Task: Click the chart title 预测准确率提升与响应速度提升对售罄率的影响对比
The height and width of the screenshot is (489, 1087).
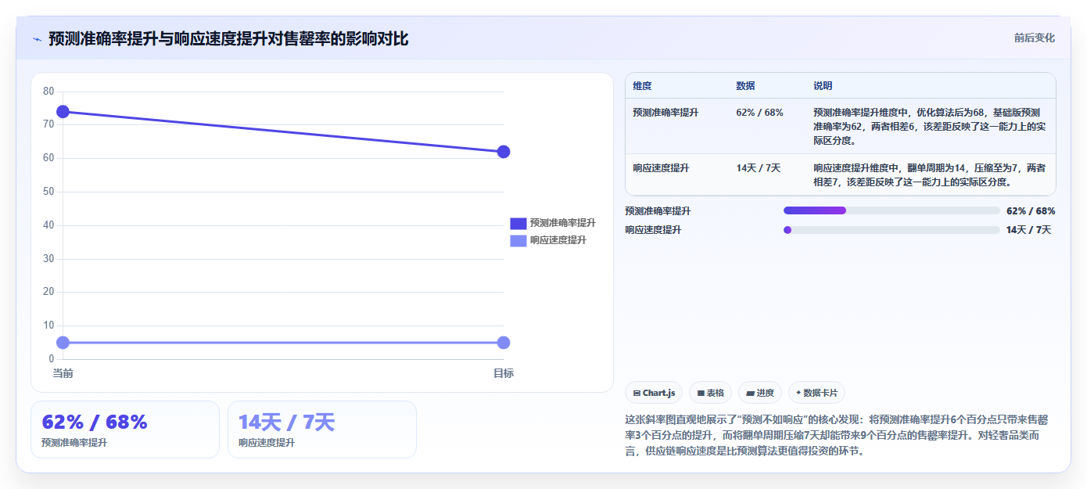Action: pyautogui.click(x=228, y=39)
